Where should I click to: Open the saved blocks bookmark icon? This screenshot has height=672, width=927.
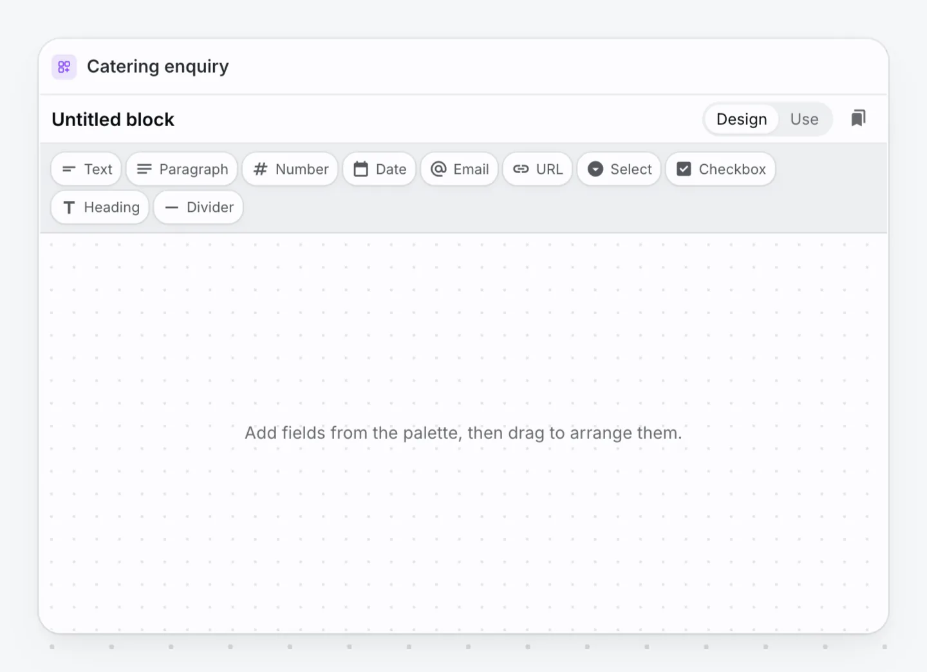[858, 118]
